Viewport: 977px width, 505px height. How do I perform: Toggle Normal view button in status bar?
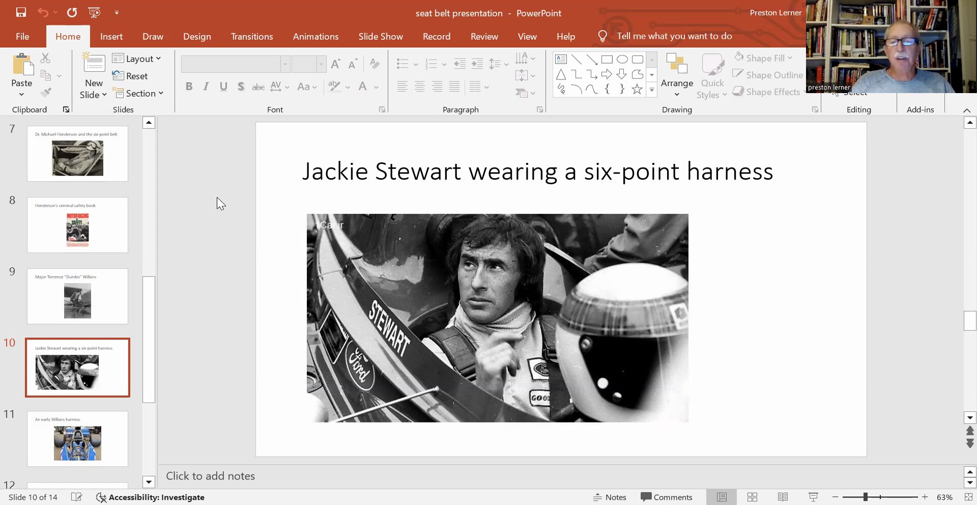point(722,497)
